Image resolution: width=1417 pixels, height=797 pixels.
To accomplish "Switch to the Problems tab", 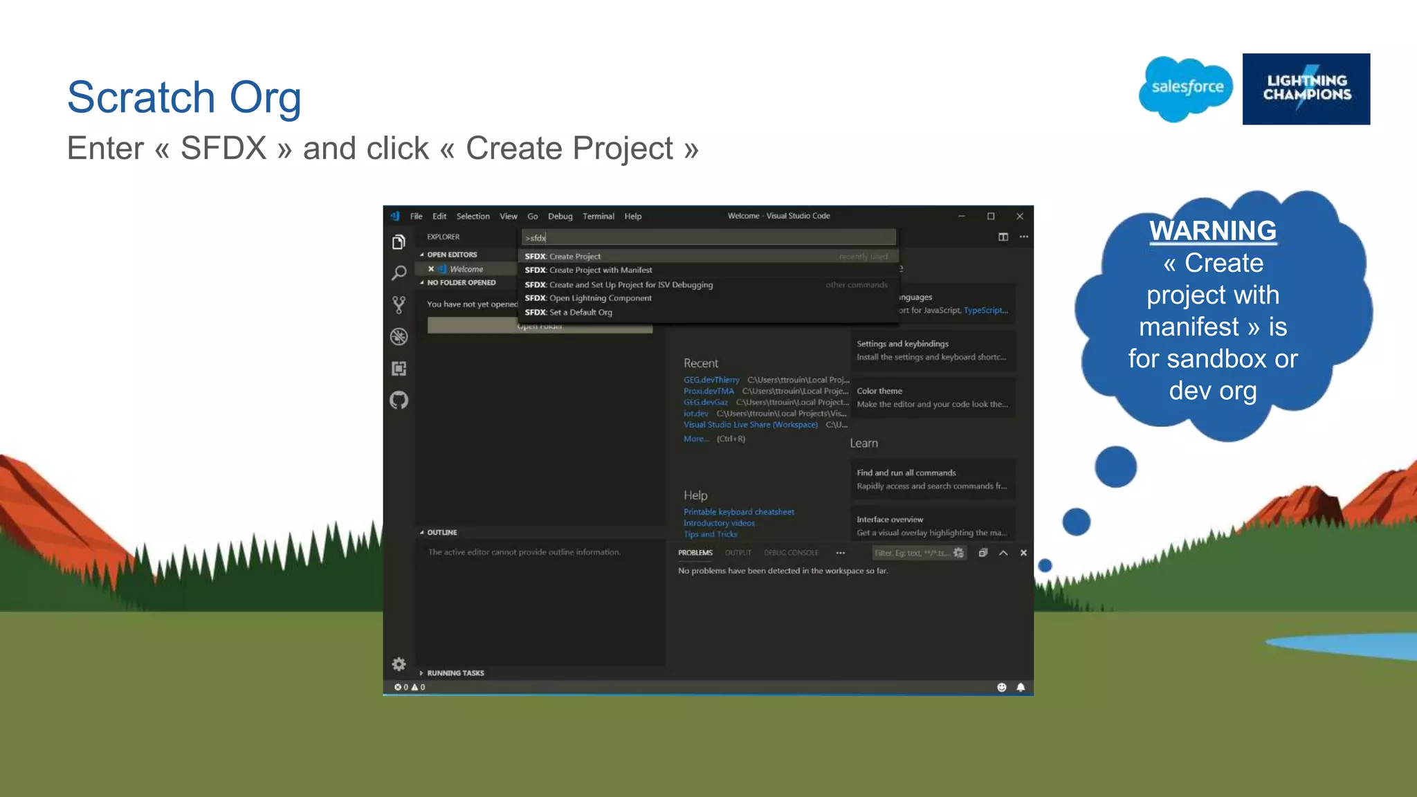I will coord(695,553).
